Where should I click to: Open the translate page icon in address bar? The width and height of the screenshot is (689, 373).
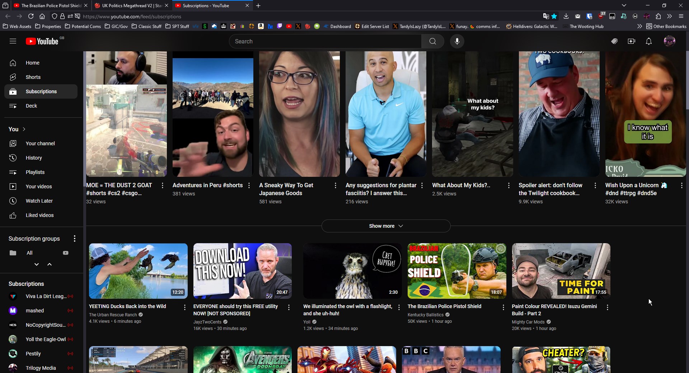(x=546, y=16)
